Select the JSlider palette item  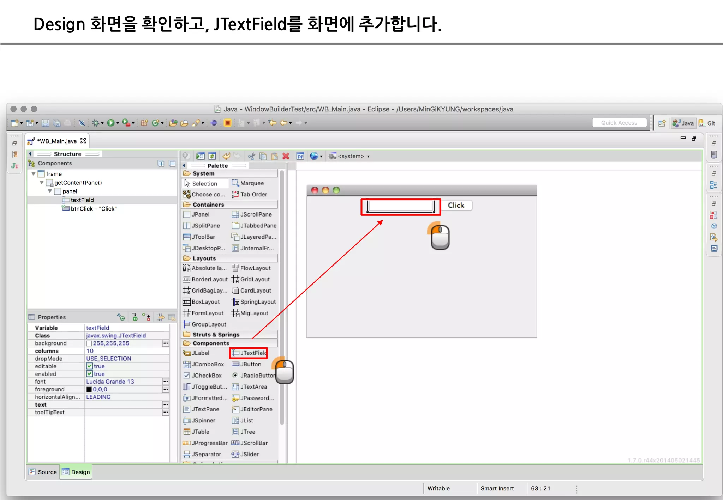(245, 455)
